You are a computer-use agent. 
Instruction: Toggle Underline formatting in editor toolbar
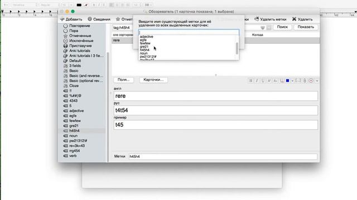pyautogui.click(x=263, y=81)
